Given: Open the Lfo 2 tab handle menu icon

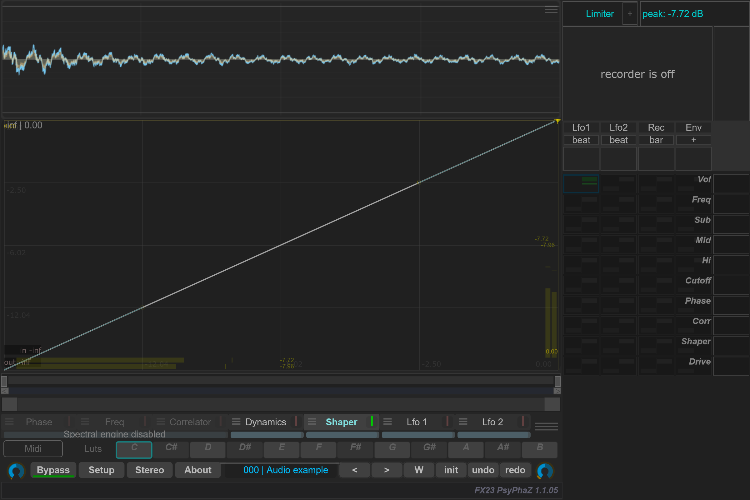Looking at the screenshot, I should coord(463,422).
